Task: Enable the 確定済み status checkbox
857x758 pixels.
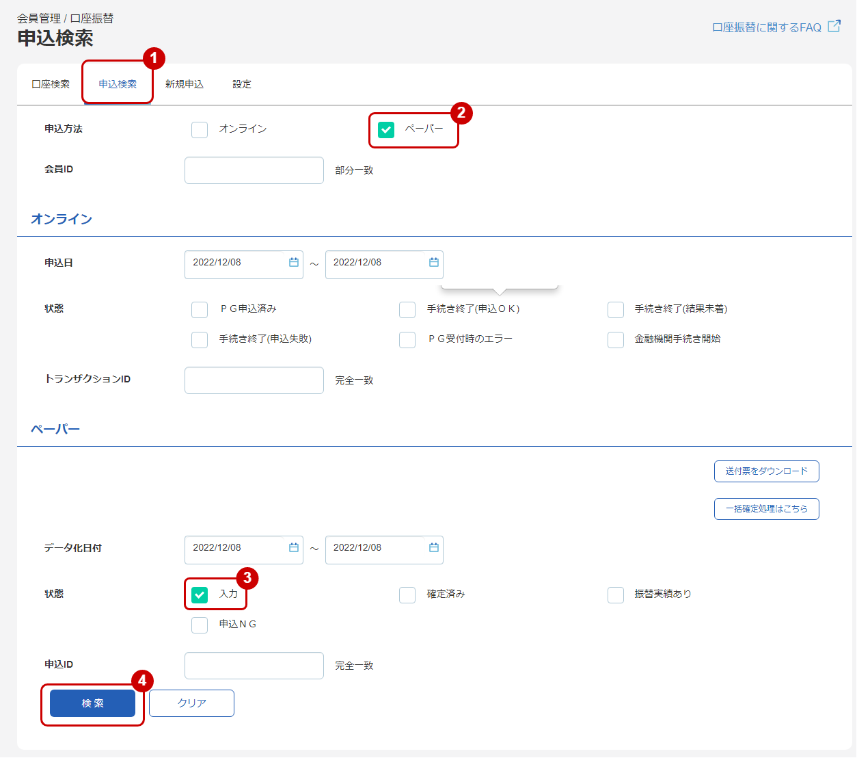Action: point(407,595)
